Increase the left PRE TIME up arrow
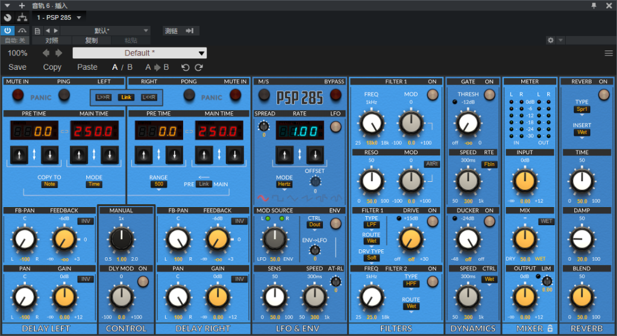This screenshot has height=336, width=617. pyautogui.click(x=19, y=155)
